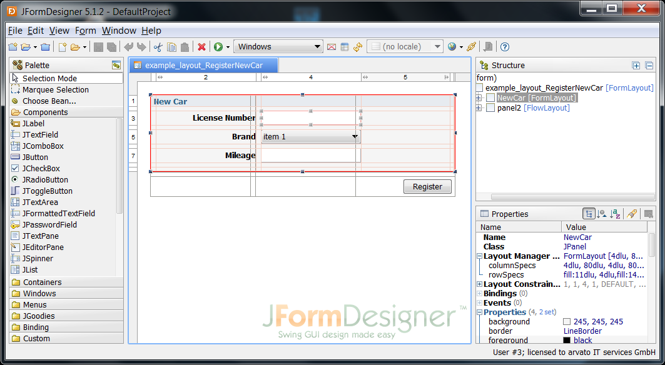
Task: Open the View menu
Action: pos(59,31)
